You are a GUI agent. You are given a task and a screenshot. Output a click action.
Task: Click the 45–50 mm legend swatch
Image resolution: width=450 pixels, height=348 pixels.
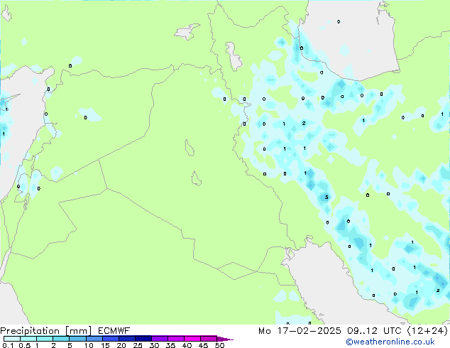point(209,339)
